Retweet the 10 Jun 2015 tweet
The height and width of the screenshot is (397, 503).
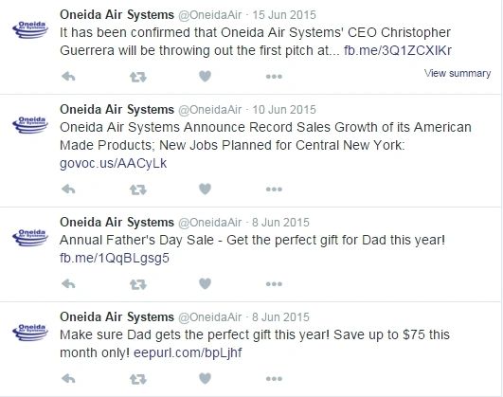(138, 189)
